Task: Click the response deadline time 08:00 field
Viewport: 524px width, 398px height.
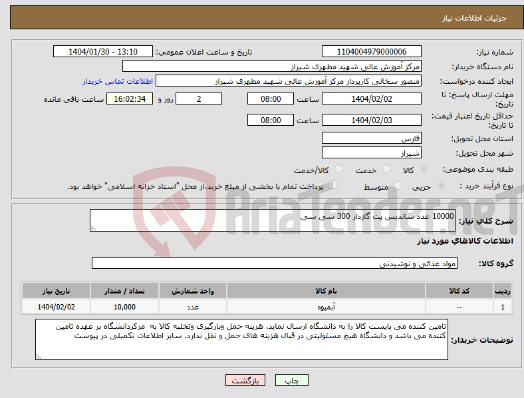Action: 271,99
